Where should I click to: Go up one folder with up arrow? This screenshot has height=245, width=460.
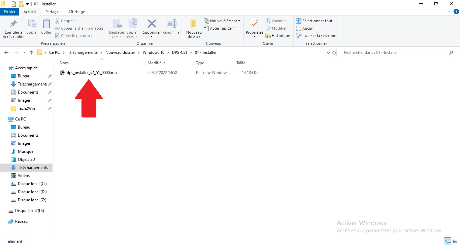[x=31, y=53]
